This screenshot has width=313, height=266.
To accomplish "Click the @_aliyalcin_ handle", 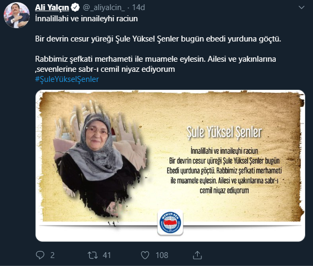I will point(104,7).
